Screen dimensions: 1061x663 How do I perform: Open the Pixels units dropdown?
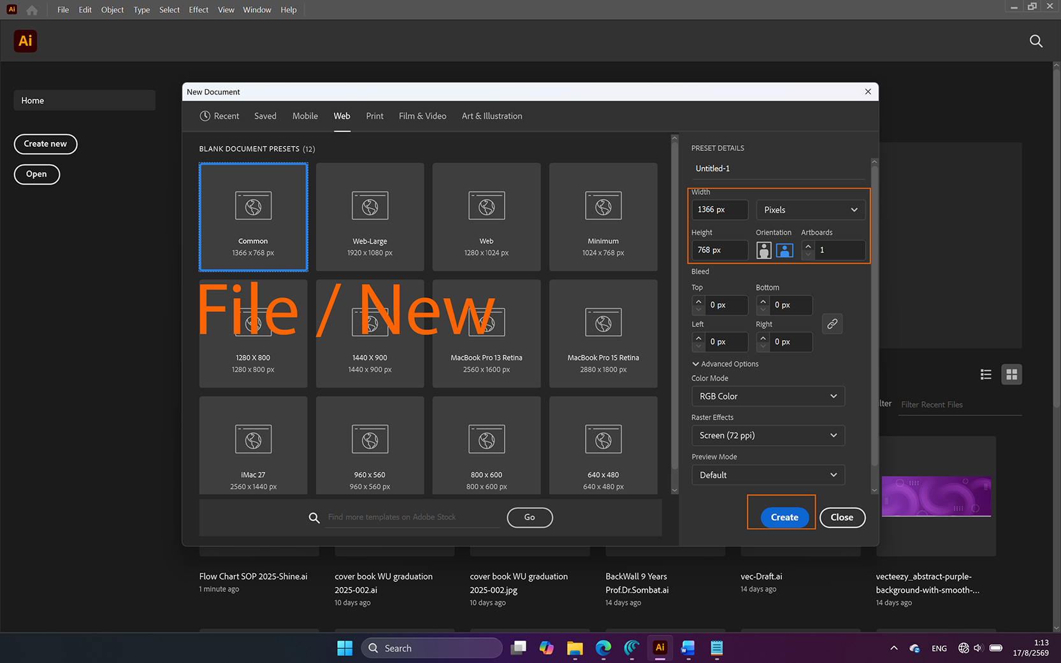click(x=811, y=210)
